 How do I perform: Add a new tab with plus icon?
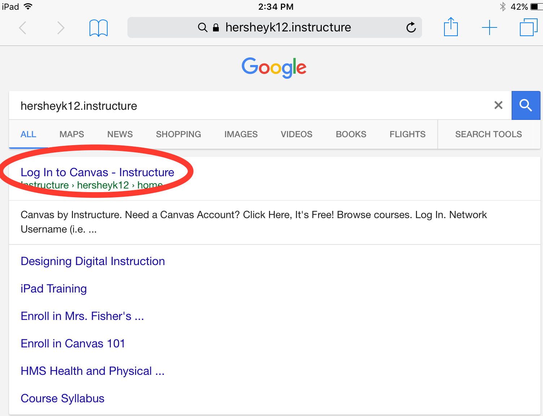point(489,28)
